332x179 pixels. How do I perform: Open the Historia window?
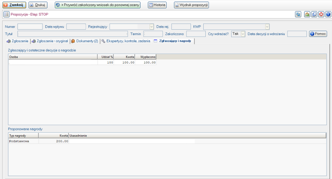point(157,5)
